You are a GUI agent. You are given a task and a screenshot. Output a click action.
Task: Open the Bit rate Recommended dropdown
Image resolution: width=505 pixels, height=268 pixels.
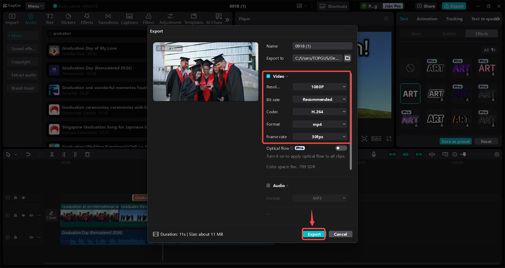coord(320,99)
